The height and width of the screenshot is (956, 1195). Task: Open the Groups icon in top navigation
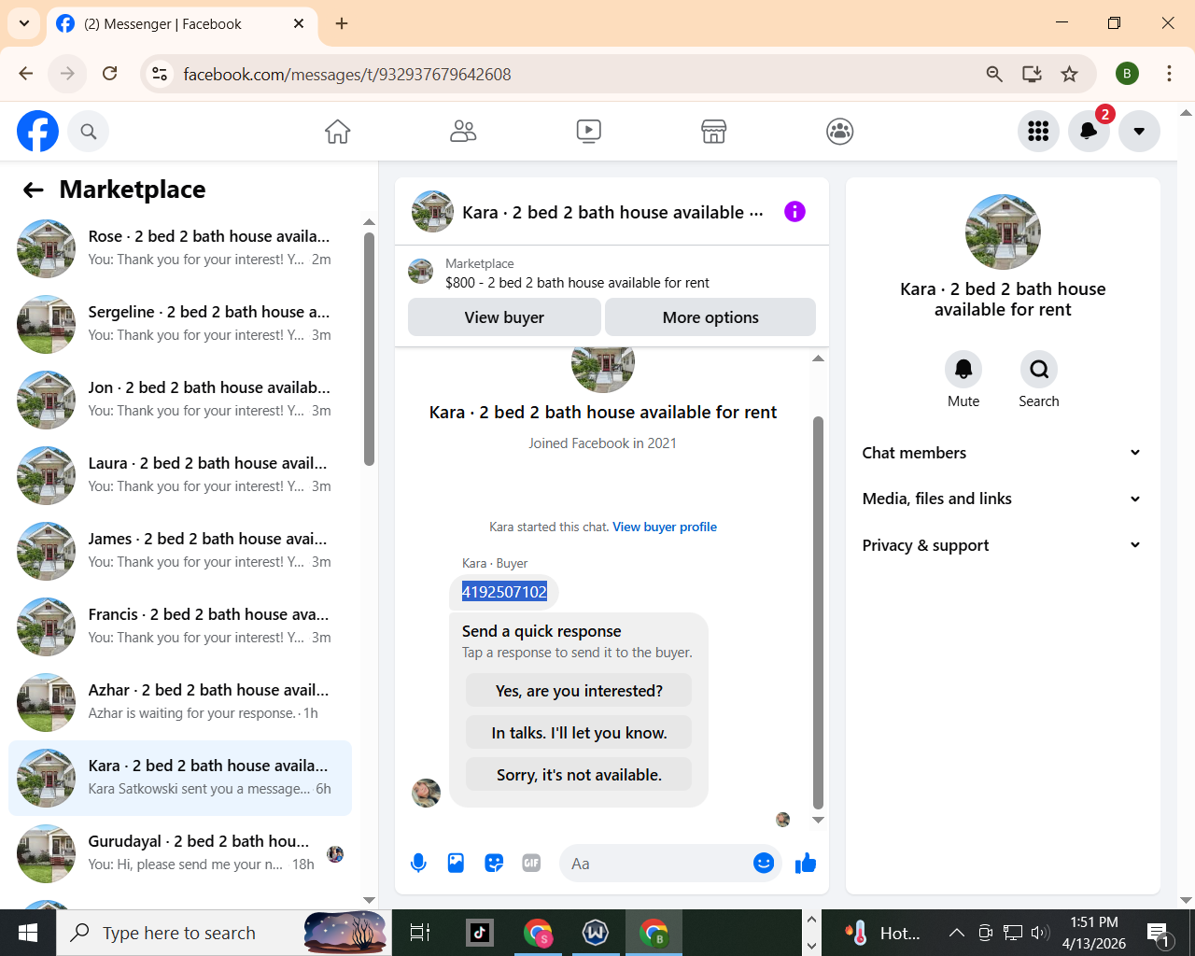click(x=840, y=132)
